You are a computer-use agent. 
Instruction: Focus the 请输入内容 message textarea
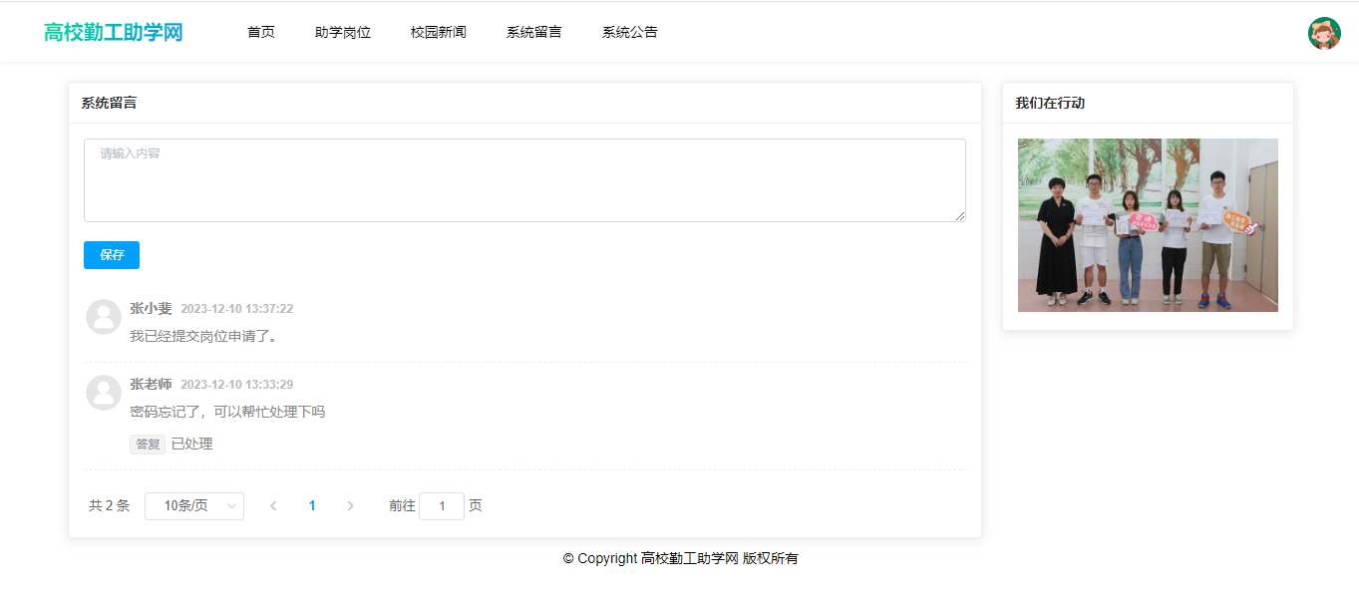tap(524, 180)
